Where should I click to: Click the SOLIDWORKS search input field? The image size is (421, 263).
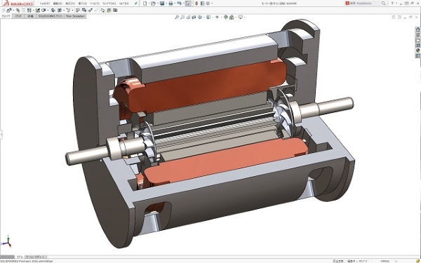pos(365,4)
